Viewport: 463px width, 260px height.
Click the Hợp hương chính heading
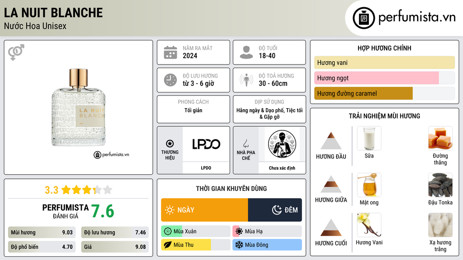point(384,48)
